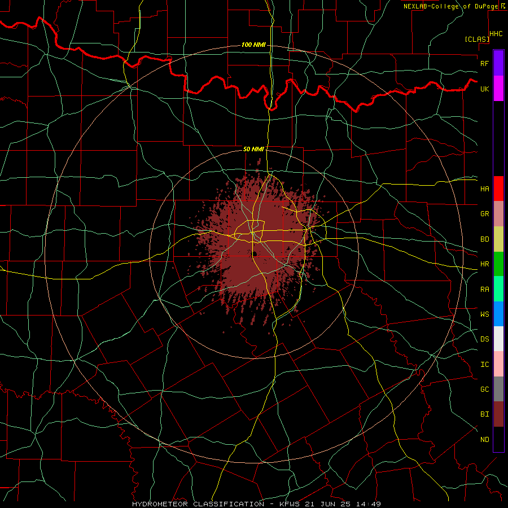Screen dimensions: 508x508
Task: Click the BD legend label
Action: coord(484,239)
